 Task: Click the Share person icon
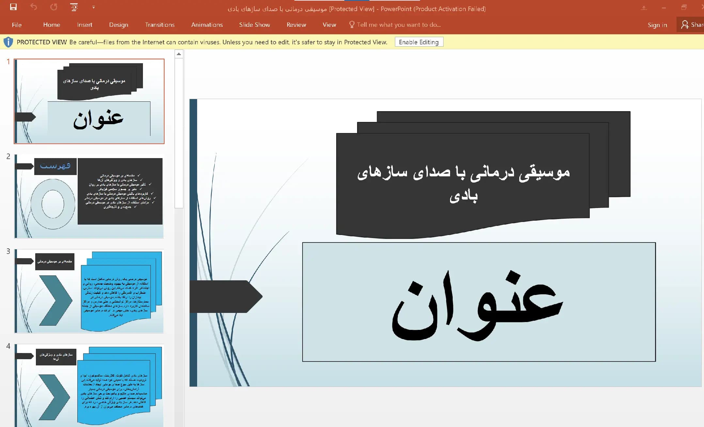pos(685,24)
